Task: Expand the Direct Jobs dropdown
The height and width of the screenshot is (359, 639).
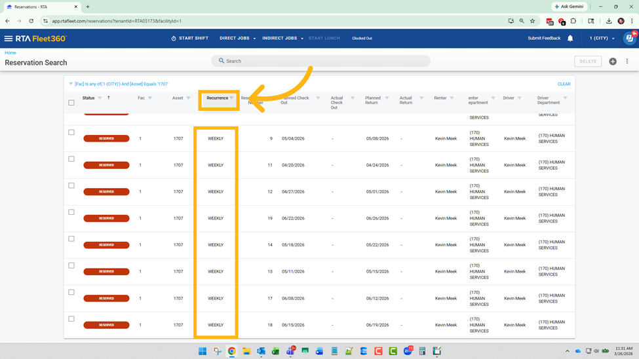Action: 237,39
